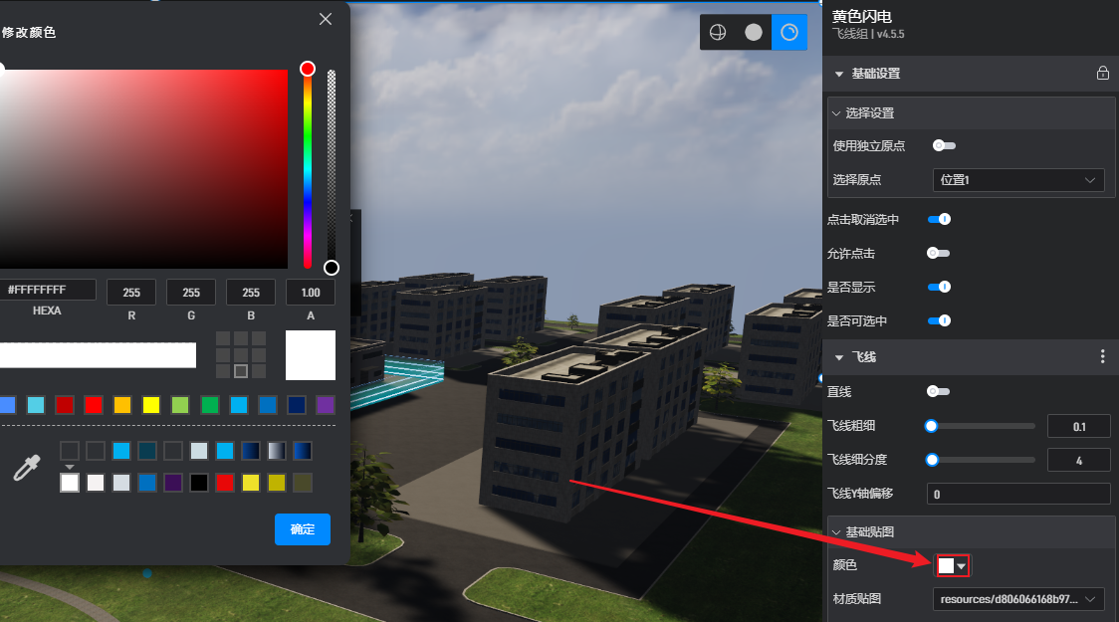Select the dark green preset swatch

click(x=210, y=405)
